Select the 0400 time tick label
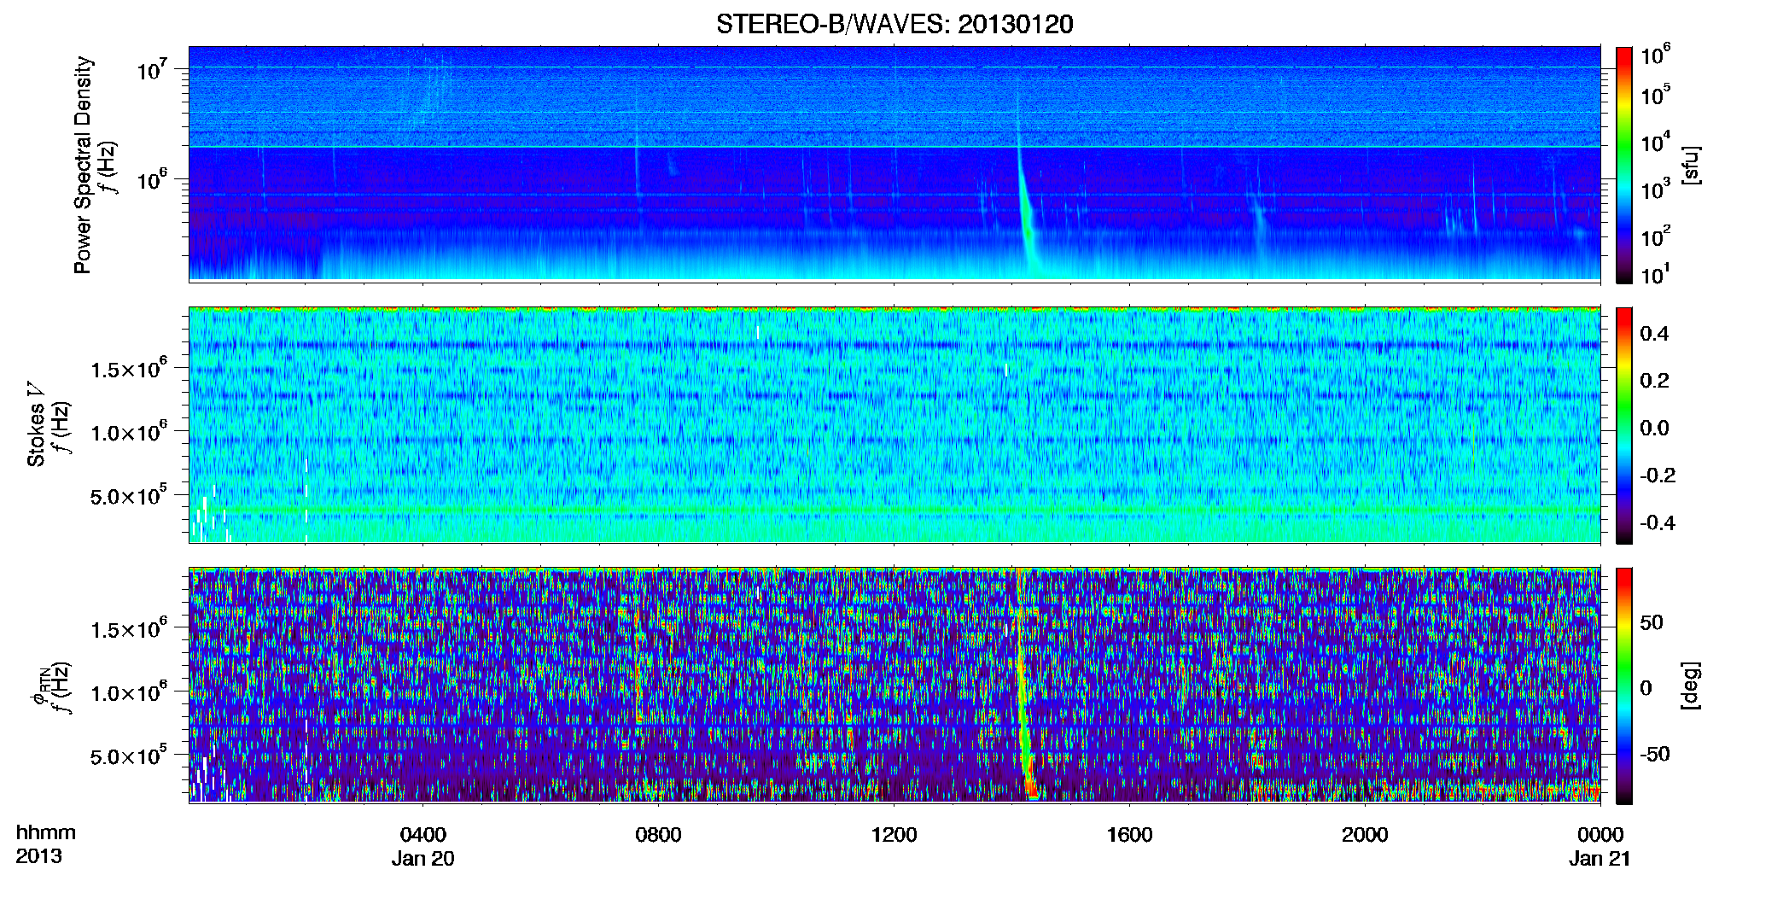The image size is (1789, 922). (422, 834)
